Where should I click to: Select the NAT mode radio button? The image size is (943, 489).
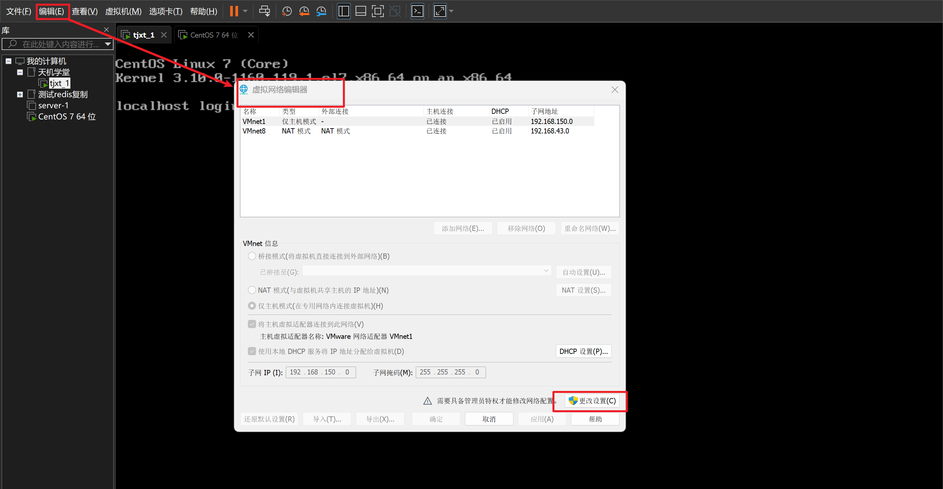pyautogui.click(x=252, y=290)
